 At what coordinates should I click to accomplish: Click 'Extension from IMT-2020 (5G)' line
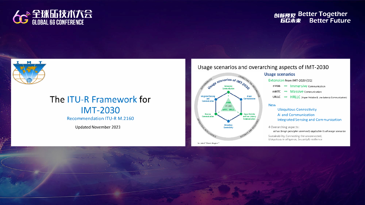click(x=290, y=80)
